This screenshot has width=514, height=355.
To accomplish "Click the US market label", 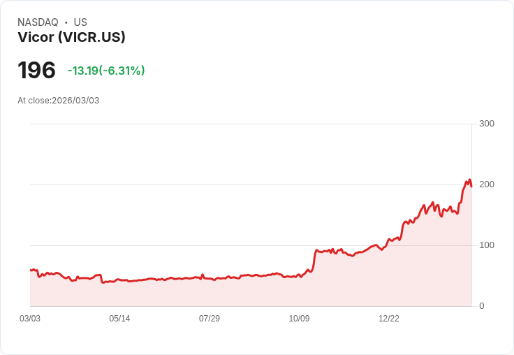I will pyautogui.click(x=80, y=22).
